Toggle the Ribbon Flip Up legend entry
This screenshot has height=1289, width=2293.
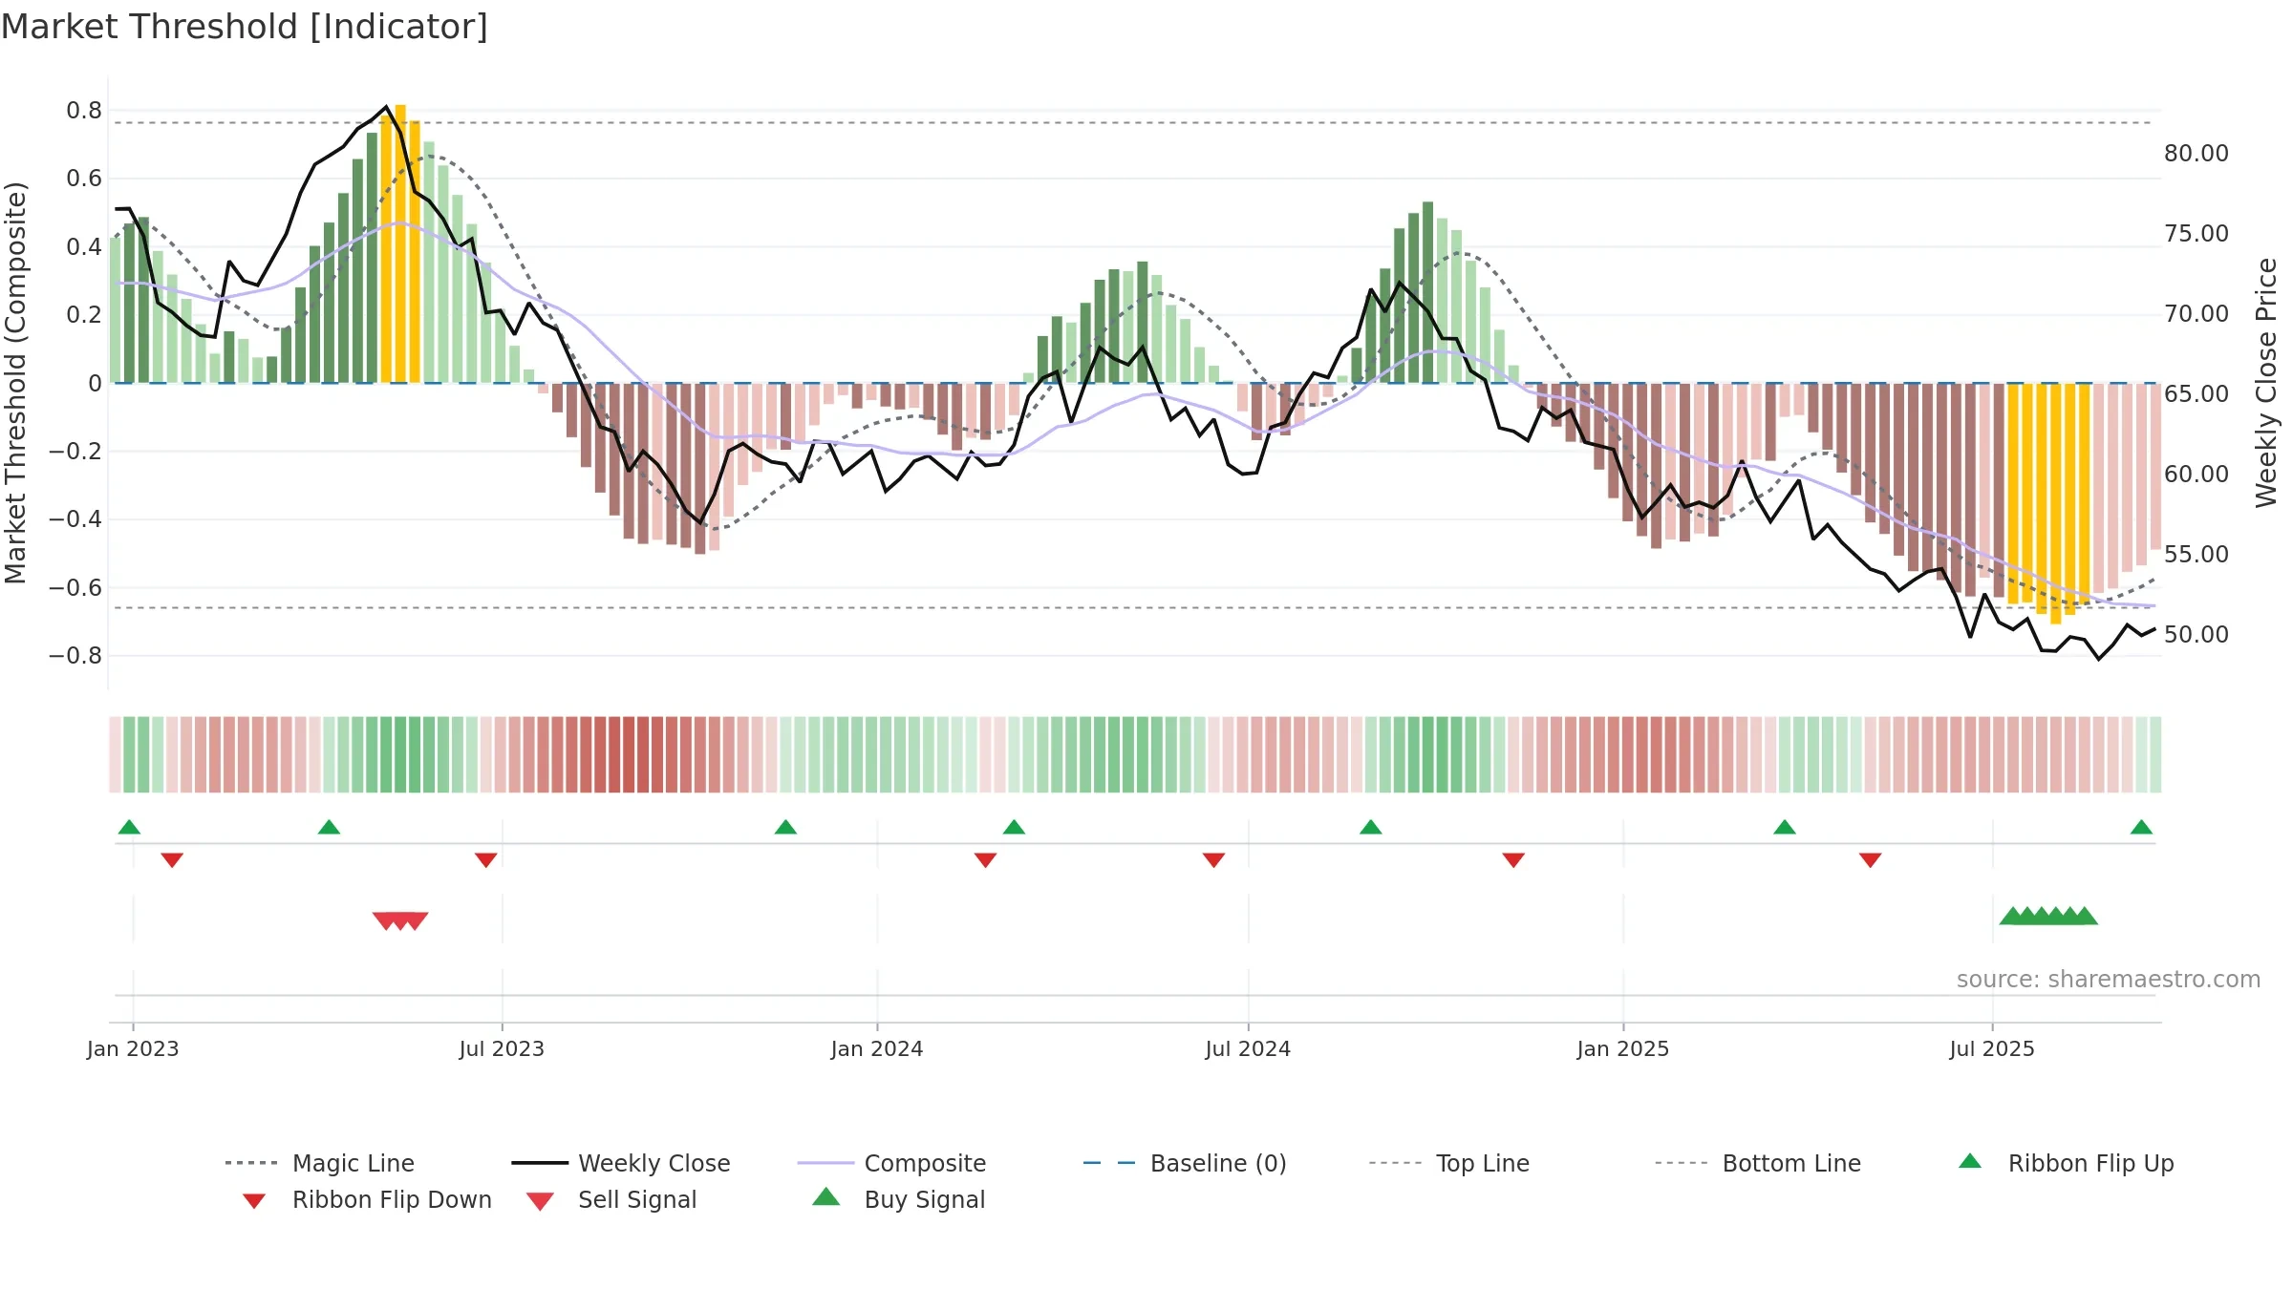pyautogui.click(x=2066, y=1163)
